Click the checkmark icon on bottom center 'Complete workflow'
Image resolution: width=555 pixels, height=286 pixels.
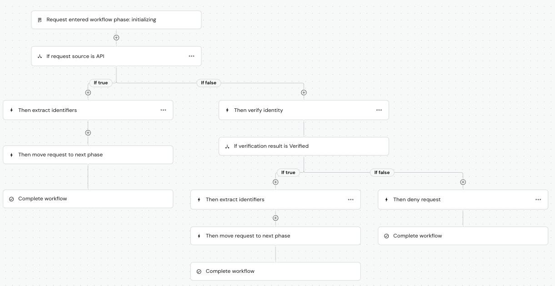pyautogui.click(x=199, y=271)
